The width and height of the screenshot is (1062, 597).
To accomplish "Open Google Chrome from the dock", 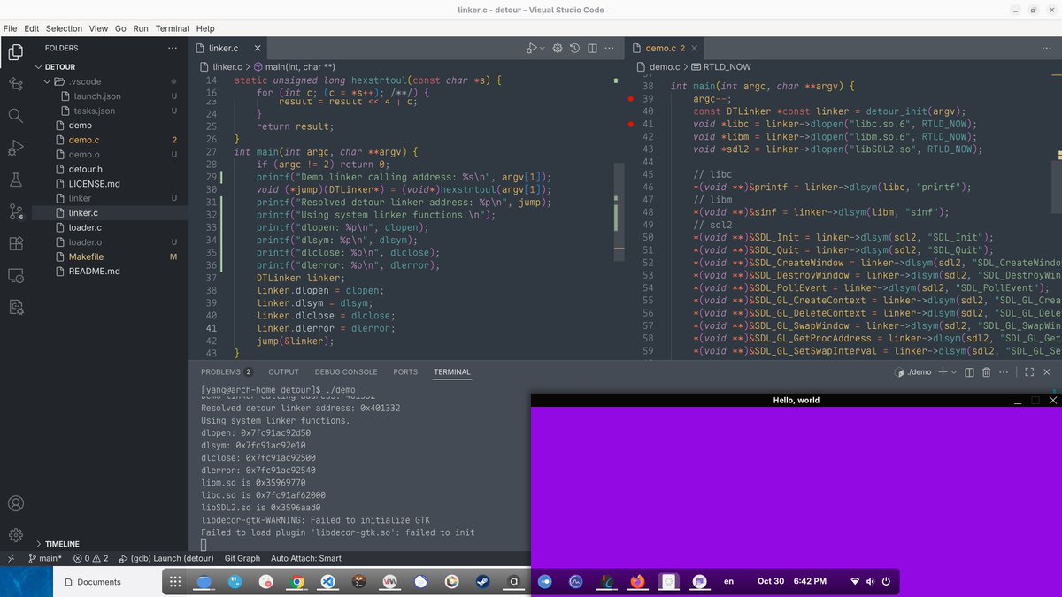I will (x=296, y=581).
